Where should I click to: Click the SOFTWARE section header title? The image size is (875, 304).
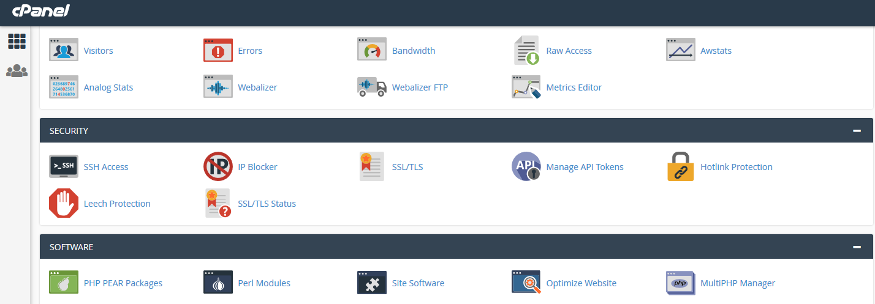pos(72,247)
